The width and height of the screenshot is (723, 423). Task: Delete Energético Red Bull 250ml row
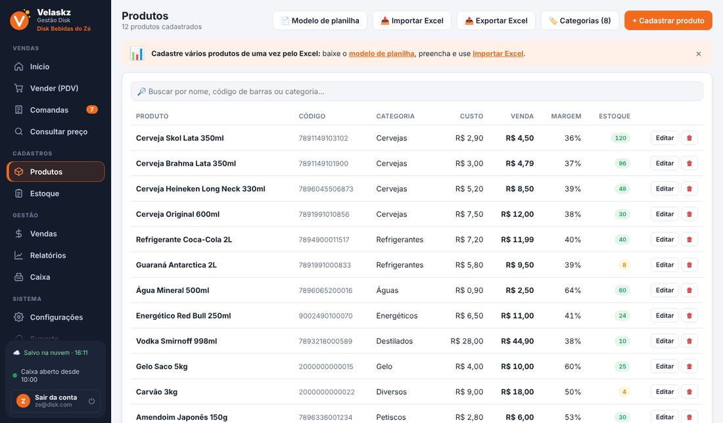(x=689, y=315)
